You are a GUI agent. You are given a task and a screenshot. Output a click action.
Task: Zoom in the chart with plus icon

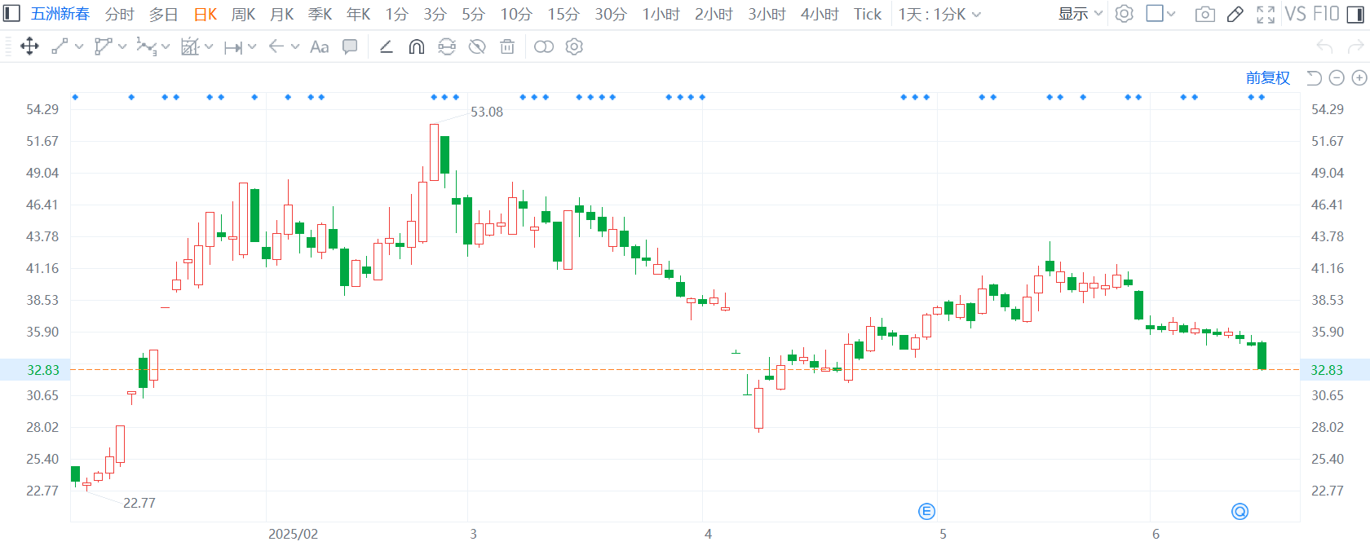[1359, 77]
